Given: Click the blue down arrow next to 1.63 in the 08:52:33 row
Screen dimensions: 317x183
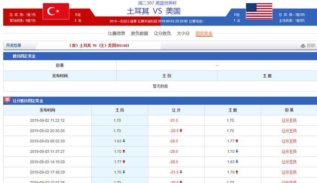Looking at the screenshot, I should (124, 141).
